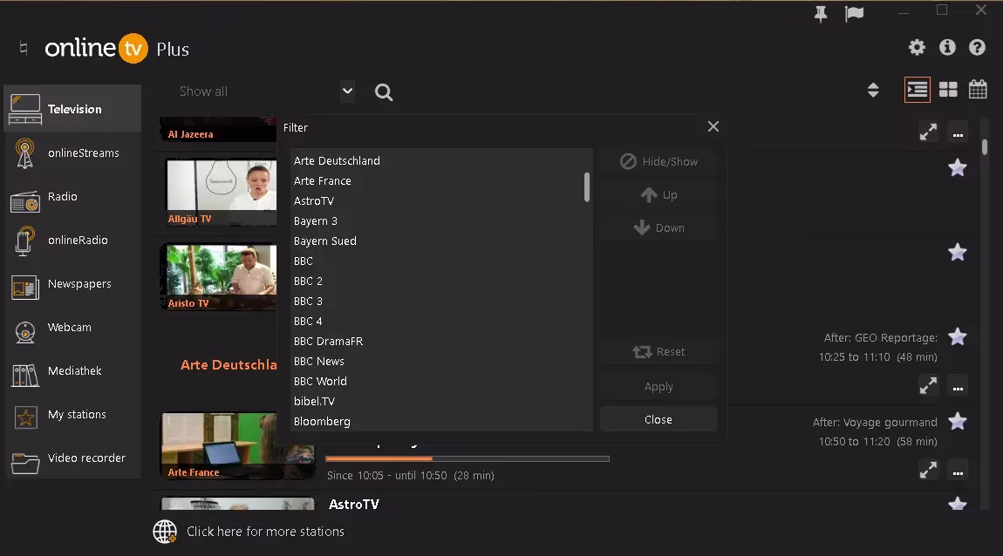Switch to Mediathek section

pos(73,371)
